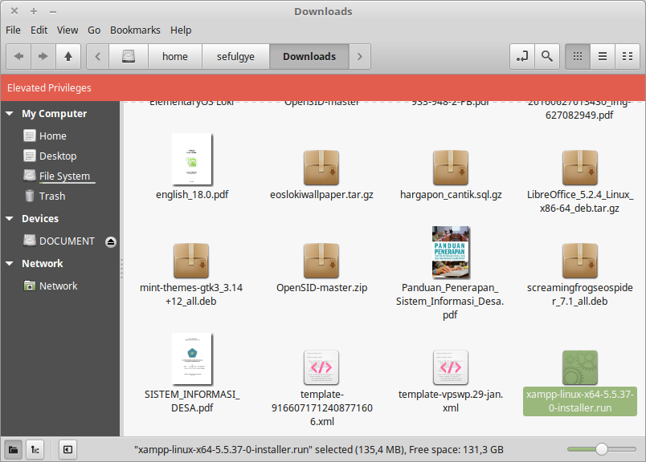
Task: Collapse the My Computer section
Action: (10, 114)
